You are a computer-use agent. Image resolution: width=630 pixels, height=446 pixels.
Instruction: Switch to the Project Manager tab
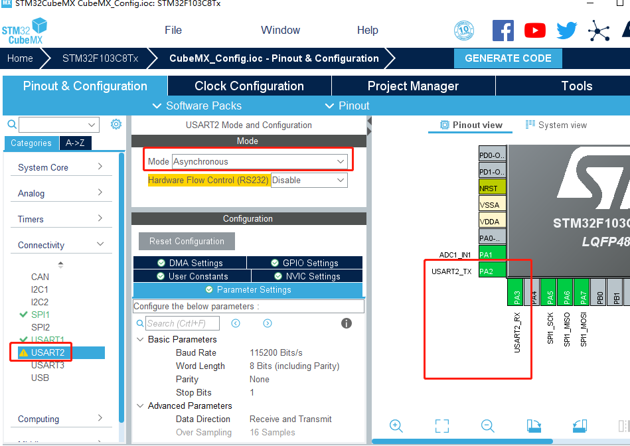click(x=413, y=86)
